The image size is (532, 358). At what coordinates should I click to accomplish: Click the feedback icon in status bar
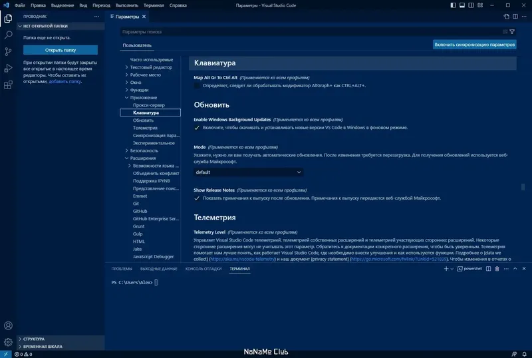click(514, 354)
